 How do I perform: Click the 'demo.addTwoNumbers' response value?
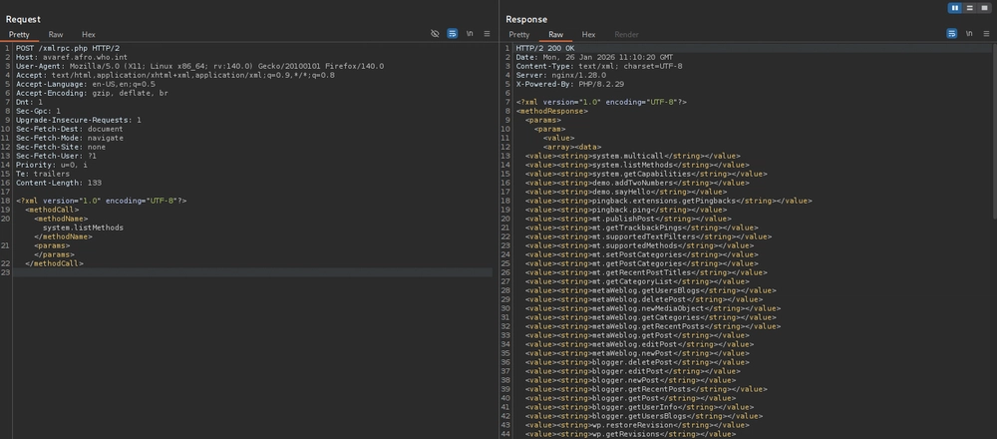tap(632, 182)
